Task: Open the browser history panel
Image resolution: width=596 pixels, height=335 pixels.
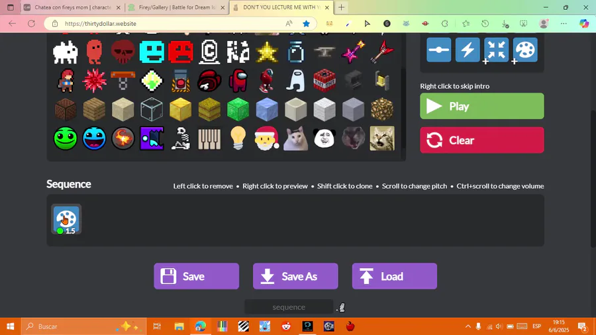Action: tap(485, 24)
